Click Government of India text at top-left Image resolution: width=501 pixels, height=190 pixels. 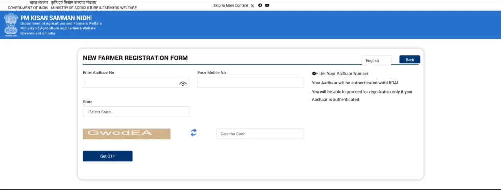click(x=28, y=8)
